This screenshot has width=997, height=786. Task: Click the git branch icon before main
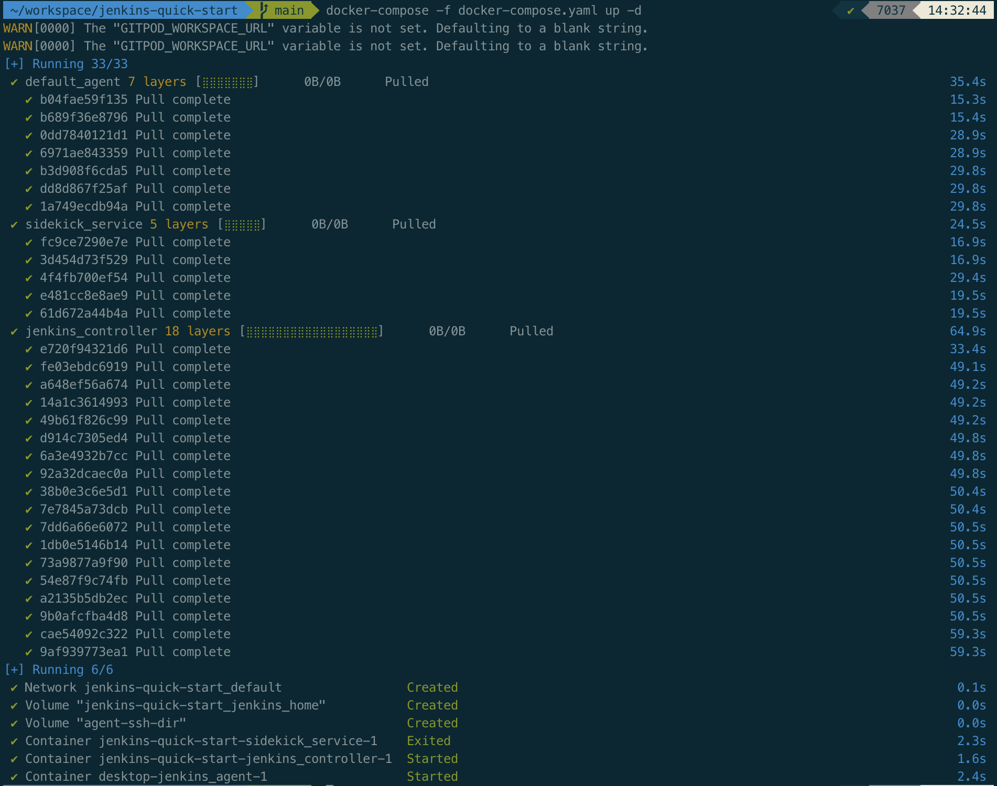(264, 10)
